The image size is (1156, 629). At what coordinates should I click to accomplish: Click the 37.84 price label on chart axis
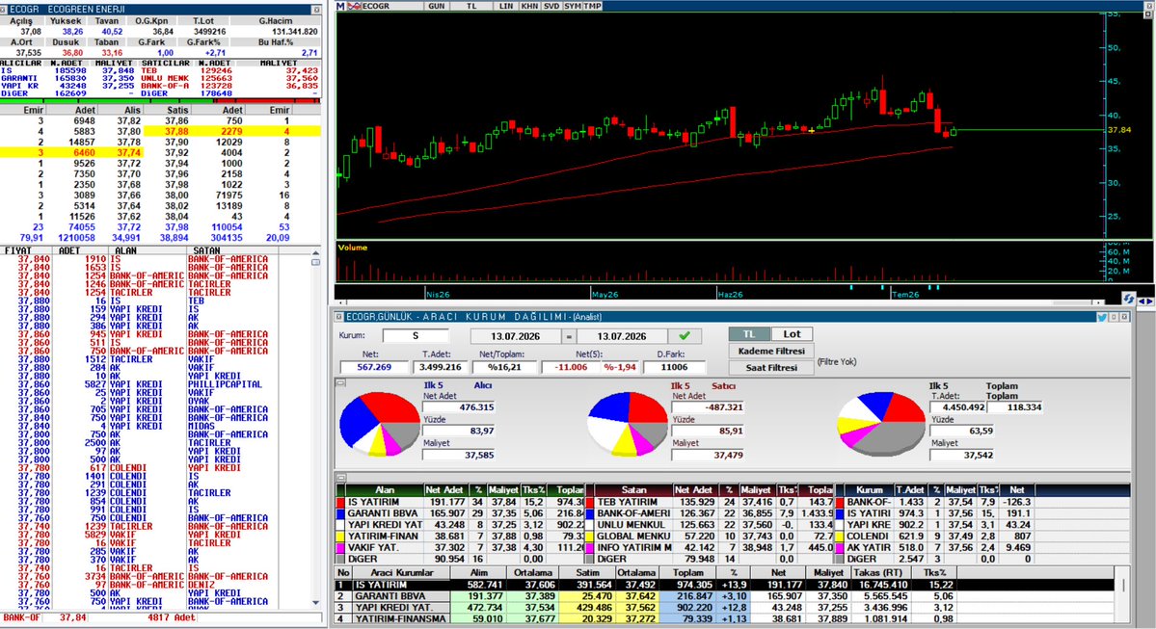click(x=1119, y=130)
